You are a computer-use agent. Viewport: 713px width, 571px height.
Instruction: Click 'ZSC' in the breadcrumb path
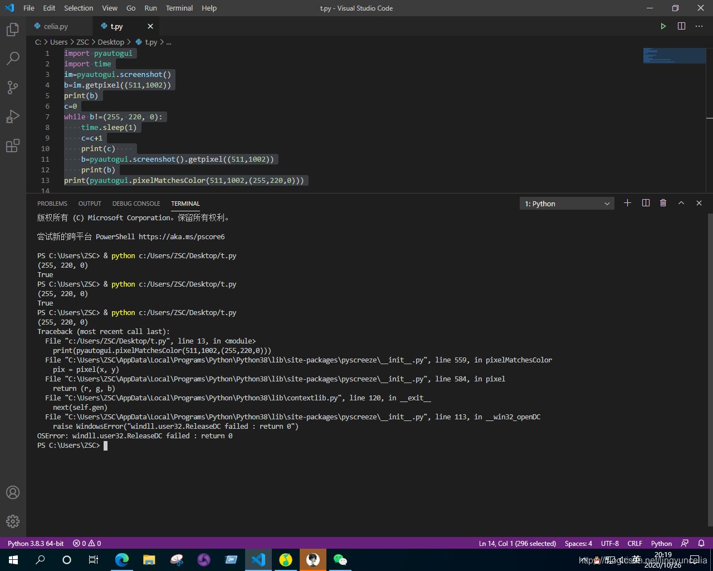(x=82, y=42)
